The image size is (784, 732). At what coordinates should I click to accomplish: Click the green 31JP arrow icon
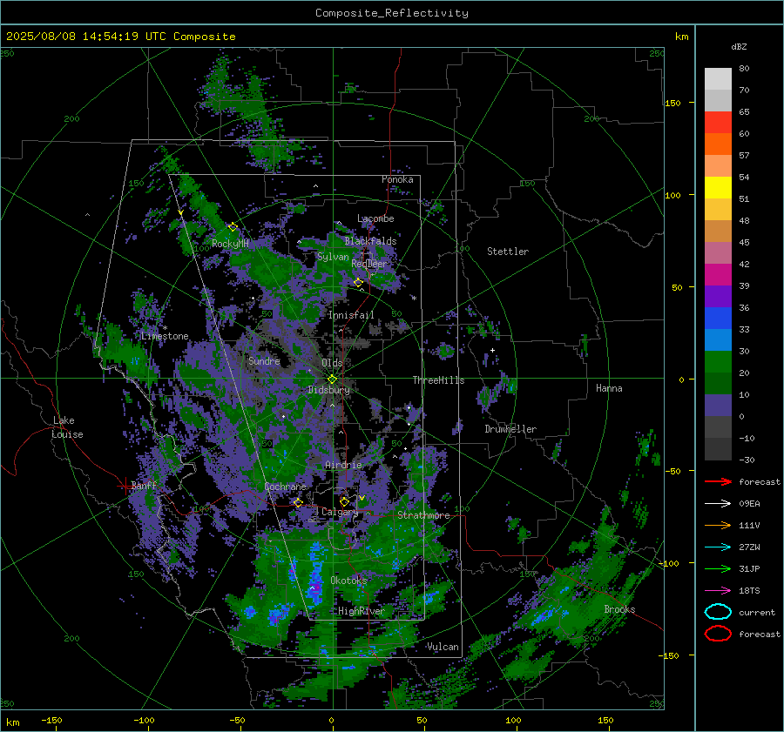(x=718, y=568)
